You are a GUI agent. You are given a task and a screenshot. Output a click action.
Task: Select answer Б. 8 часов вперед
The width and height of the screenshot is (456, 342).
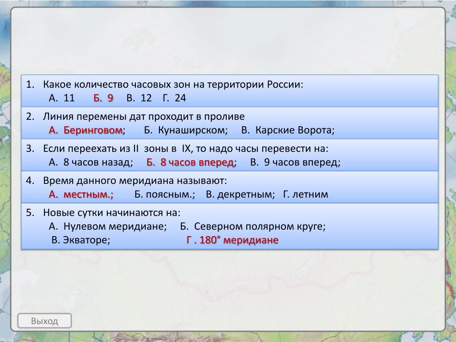coord(191,162)
